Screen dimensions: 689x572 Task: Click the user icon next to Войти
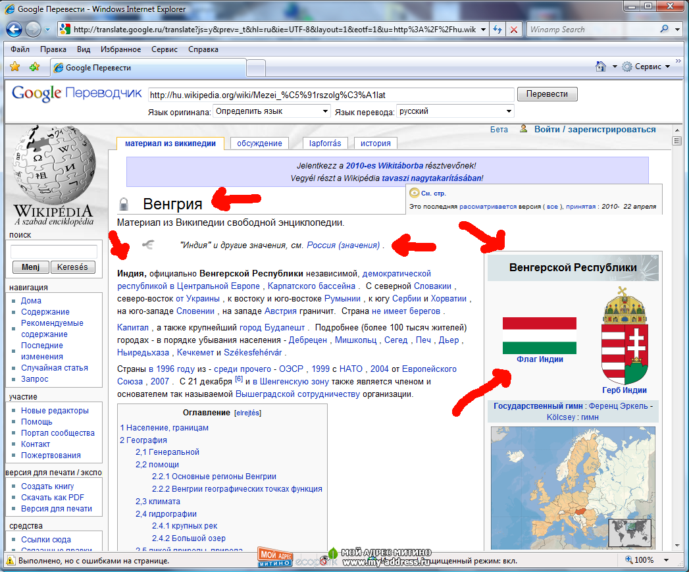tap(523, 129)
